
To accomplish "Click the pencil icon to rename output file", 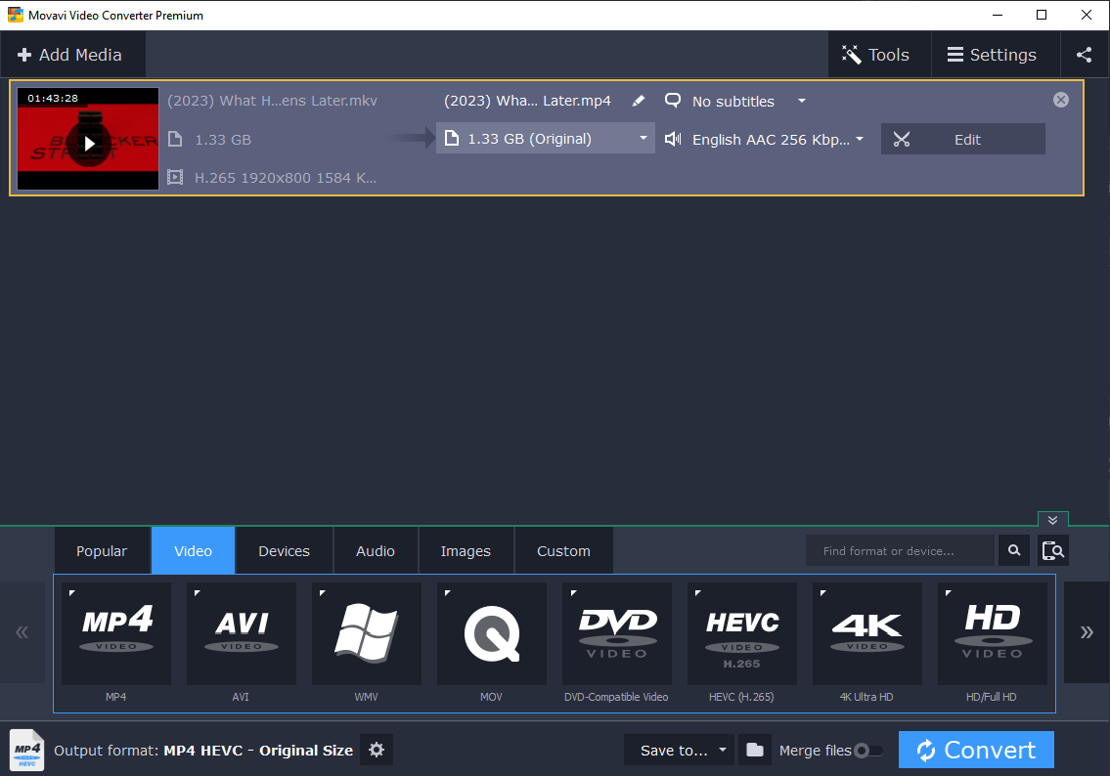I will coord(638,102).
